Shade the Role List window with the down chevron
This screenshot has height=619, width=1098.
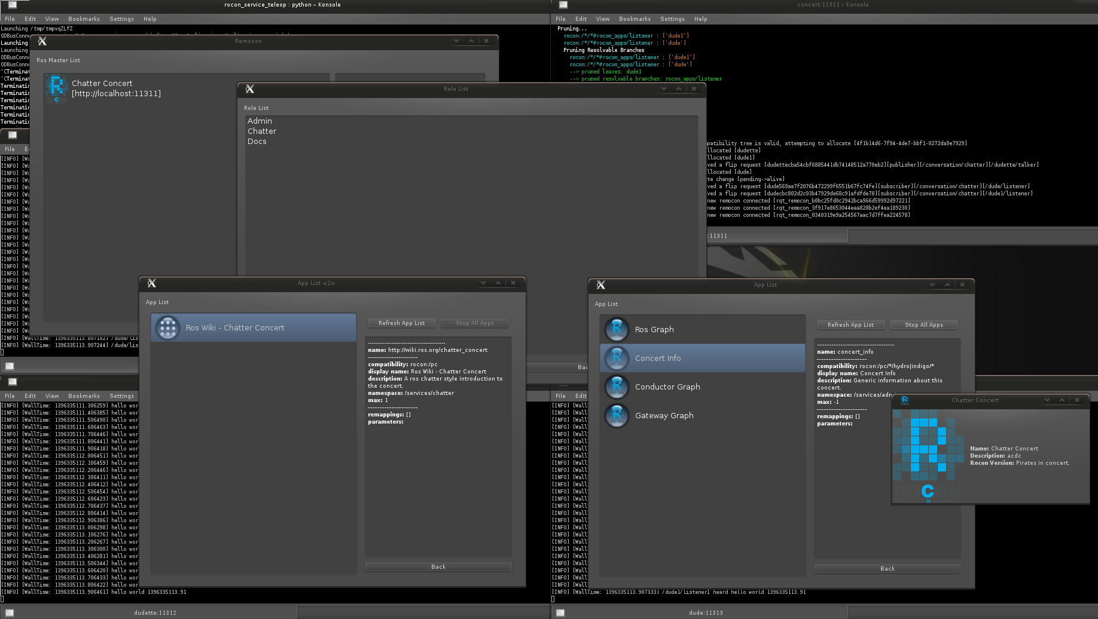tap(664, 88)
